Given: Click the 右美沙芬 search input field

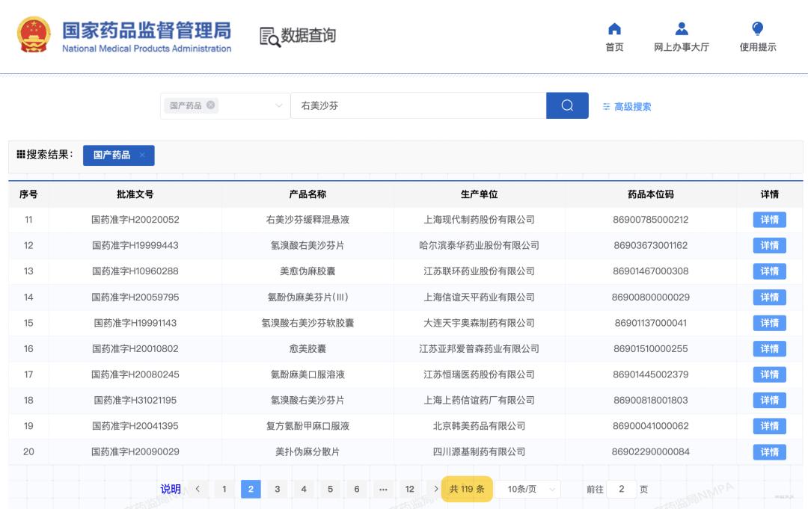Looking at the screenshot, I should (419, 105).
